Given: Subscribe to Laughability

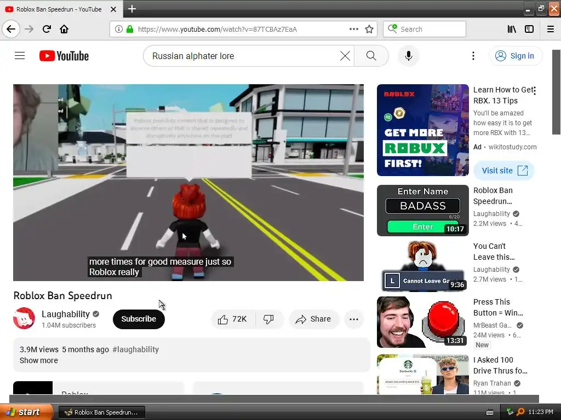Looking at the screenshot, I should tap(139, 319).
